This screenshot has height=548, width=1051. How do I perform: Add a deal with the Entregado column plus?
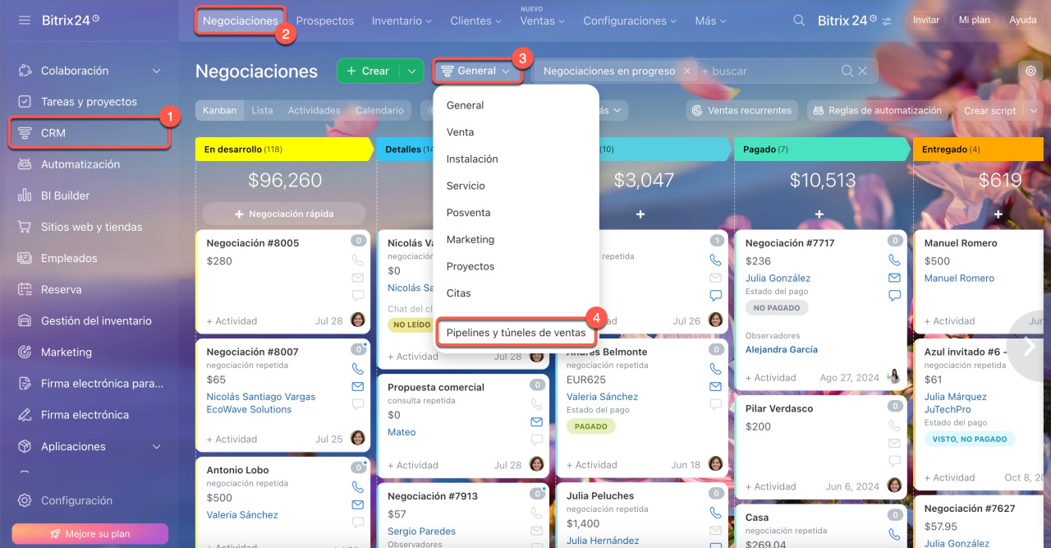[998, 214]
